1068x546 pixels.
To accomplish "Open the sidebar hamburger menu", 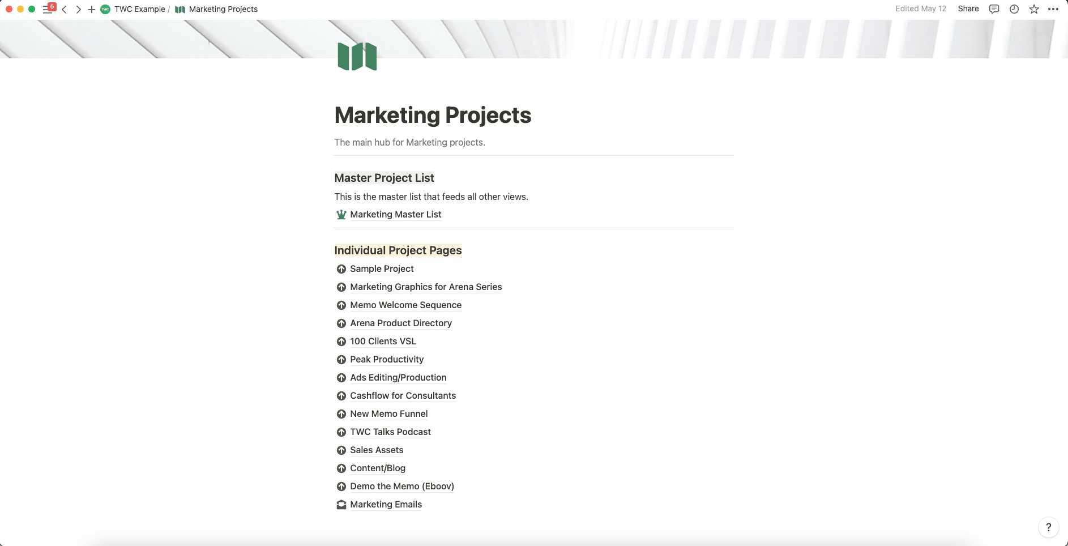I will point(48,9).
